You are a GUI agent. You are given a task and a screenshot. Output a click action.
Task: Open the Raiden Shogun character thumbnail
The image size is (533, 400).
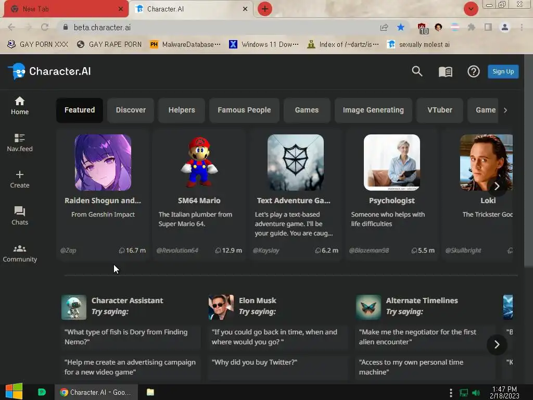103,162
